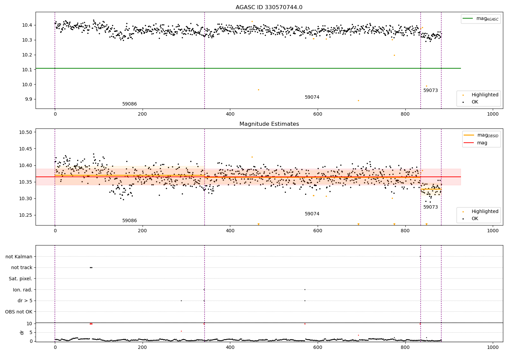Click the 'not Kalman' data point in bottom plot
This screenshot has width=508, height=355.
[x=420, y=256]
